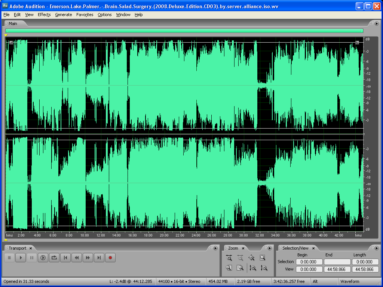
Task: Click Zoom Out Full Both Axes icon
Action: coord(251,258)
